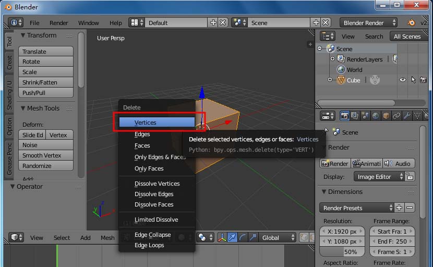This screenshot has height=267, width=433.
Task: Open the Image Editor display dropdown
Action: coord(379,176)
